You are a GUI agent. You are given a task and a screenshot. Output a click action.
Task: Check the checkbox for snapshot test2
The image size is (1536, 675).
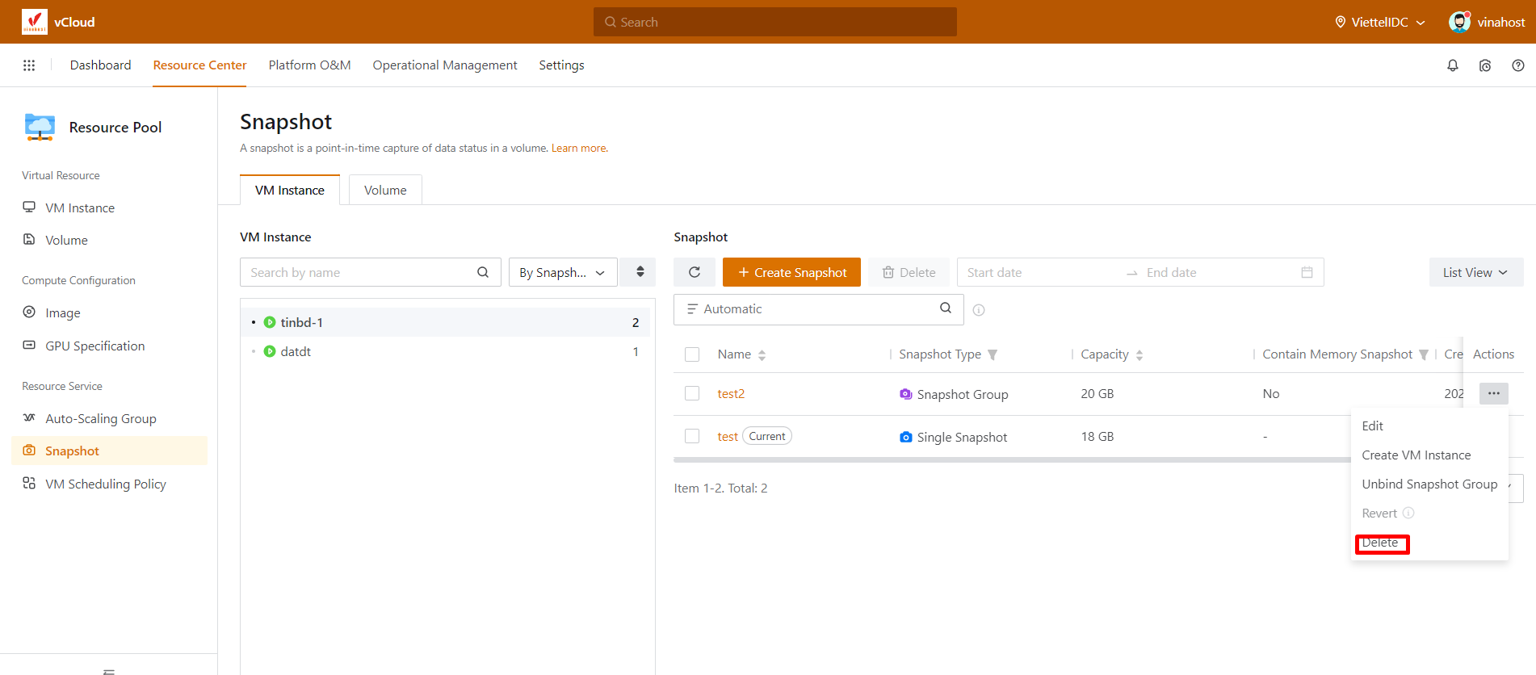tap(692, 393)
